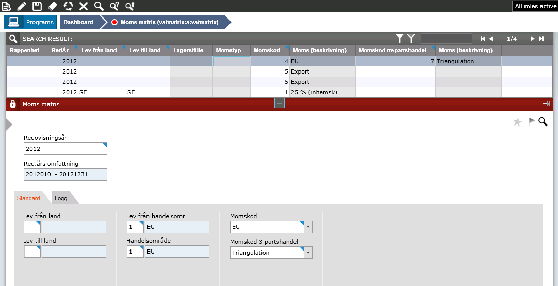558x286 pixels.
Task: Click the favorite star icon
Action: click(x=517, y=122)
